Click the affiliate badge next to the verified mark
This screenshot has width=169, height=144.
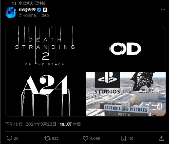(45, 10)
